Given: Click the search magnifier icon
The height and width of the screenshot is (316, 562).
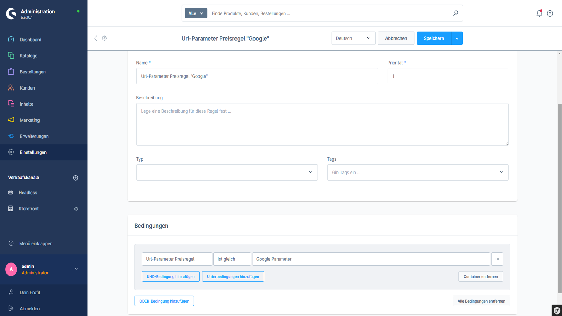Looking at the screenshot, I should 455,13.
